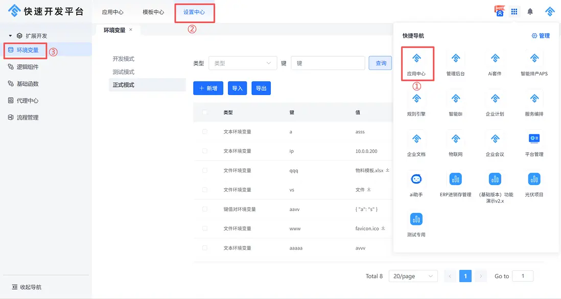Click the 导出 button
Image resolution: width=561 pixels, height=299 pixels.
[261, 88]
